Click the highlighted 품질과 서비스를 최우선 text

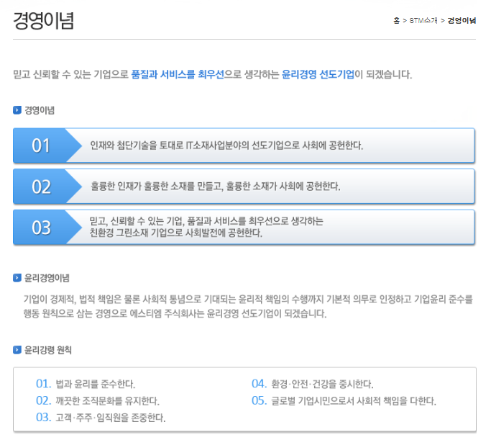[178, 74]
